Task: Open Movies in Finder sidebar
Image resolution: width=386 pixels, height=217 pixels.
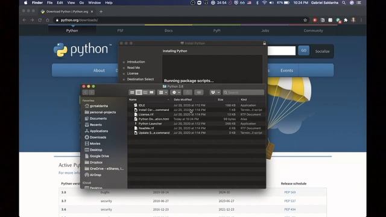Action: [95, 143]
